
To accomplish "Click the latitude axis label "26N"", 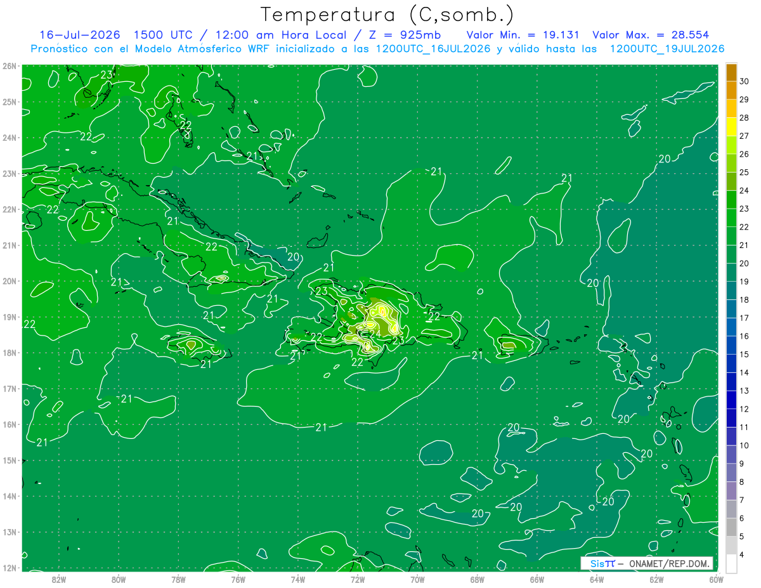I will point(10,66).
